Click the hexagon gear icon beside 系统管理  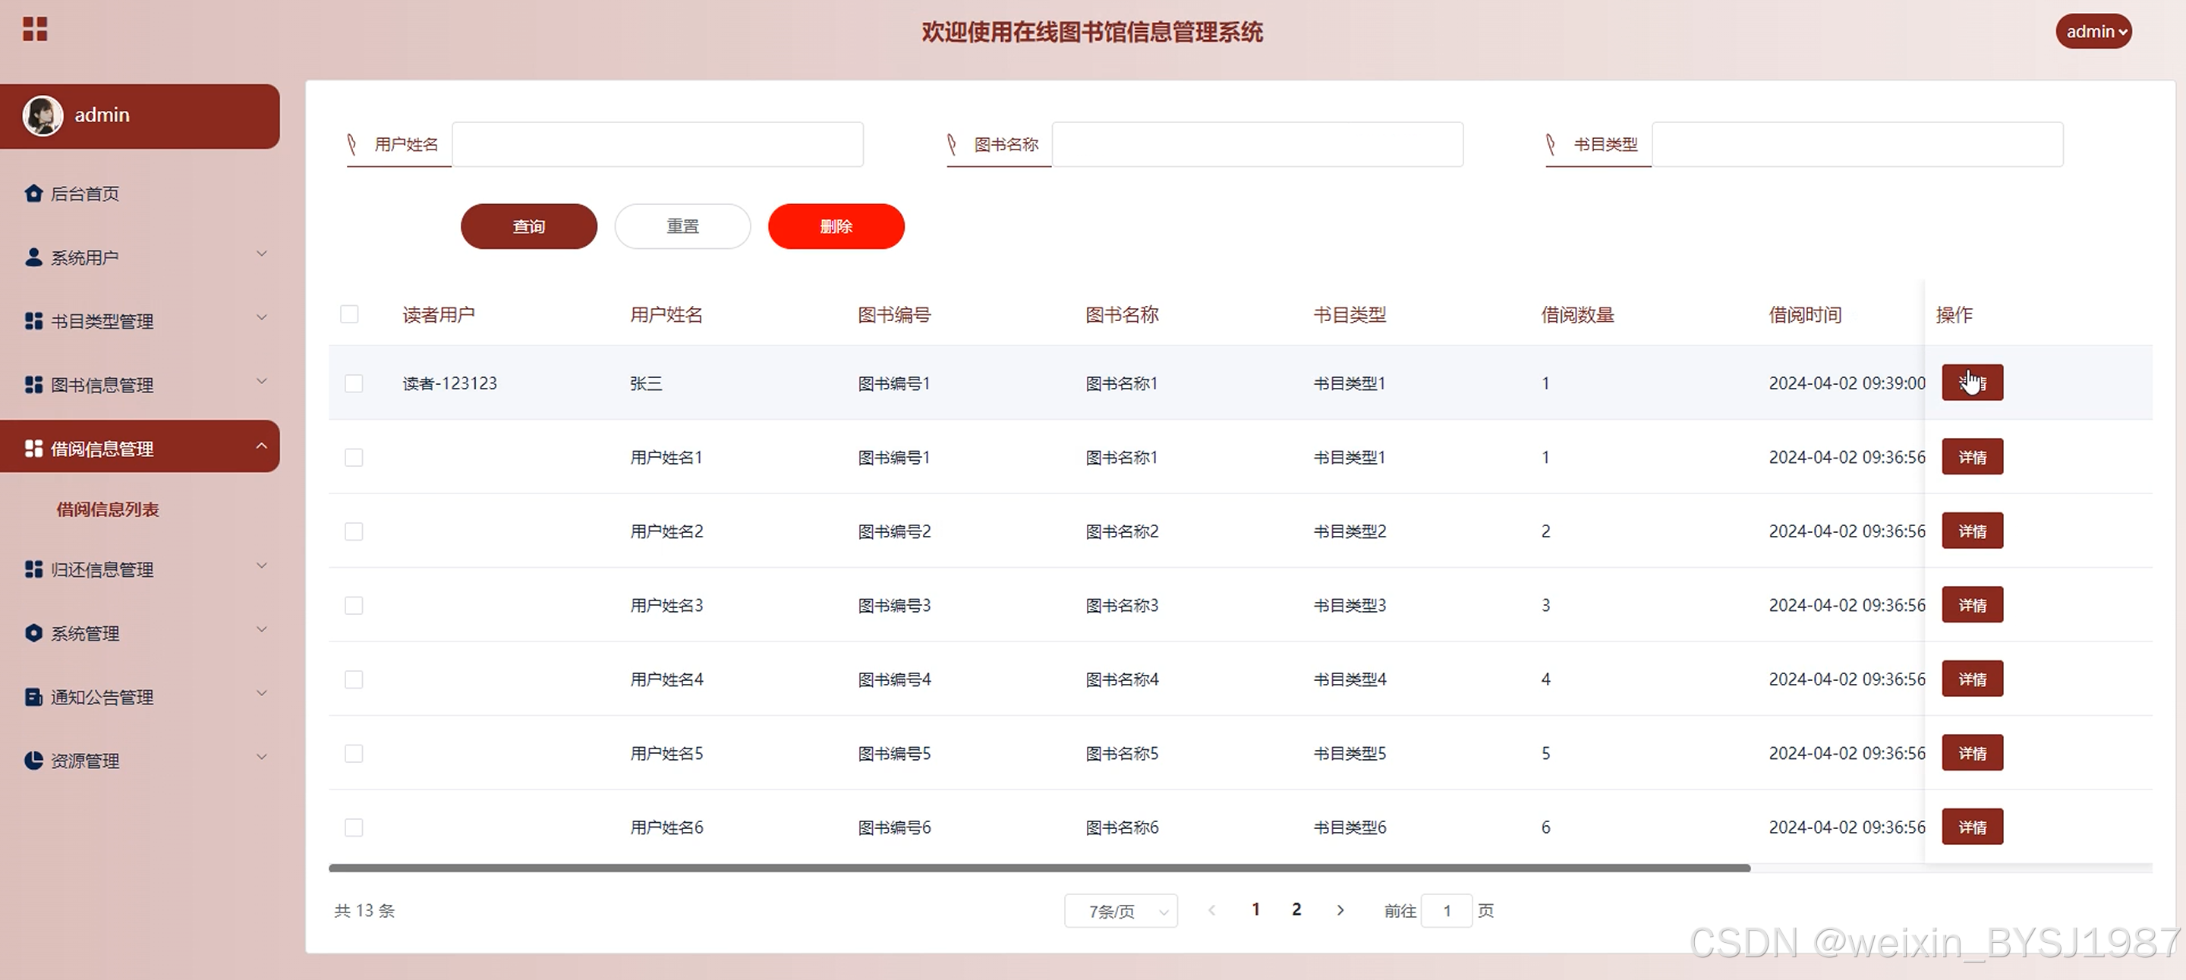(33, 633)
